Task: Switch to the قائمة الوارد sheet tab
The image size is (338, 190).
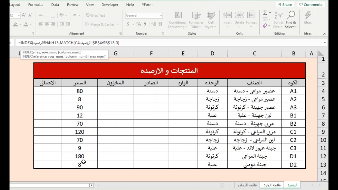Action: tap(272, 185)
